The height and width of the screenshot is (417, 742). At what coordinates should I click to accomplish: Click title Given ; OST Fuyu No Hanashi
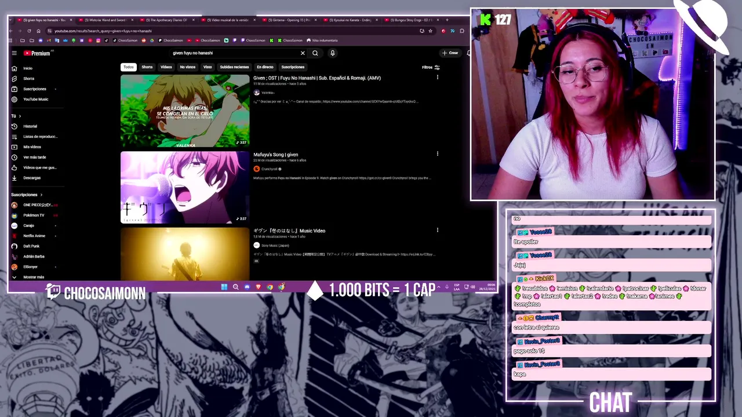click(x=317, y=78)
